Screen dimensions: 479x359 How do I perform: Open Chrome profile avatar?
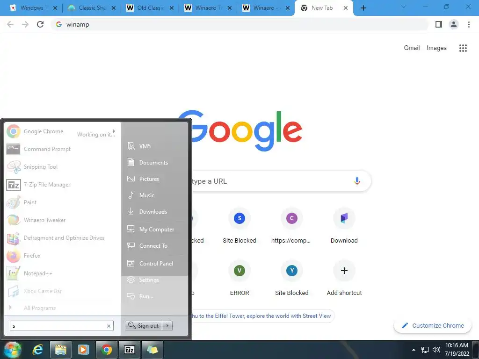(454, 24)
